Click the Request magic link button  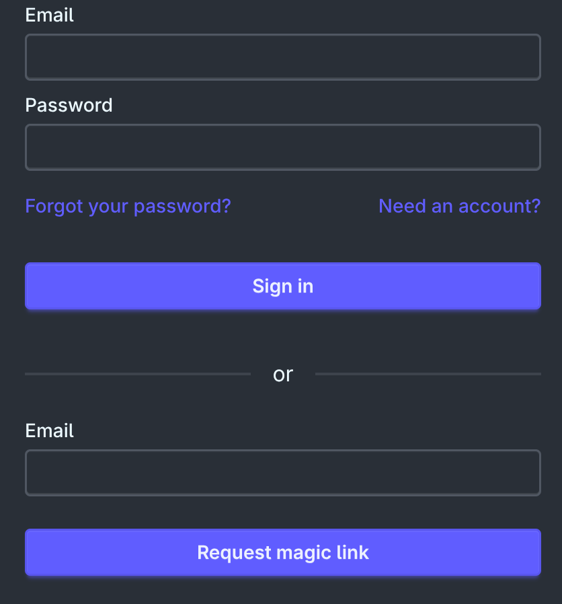(282, 552)
